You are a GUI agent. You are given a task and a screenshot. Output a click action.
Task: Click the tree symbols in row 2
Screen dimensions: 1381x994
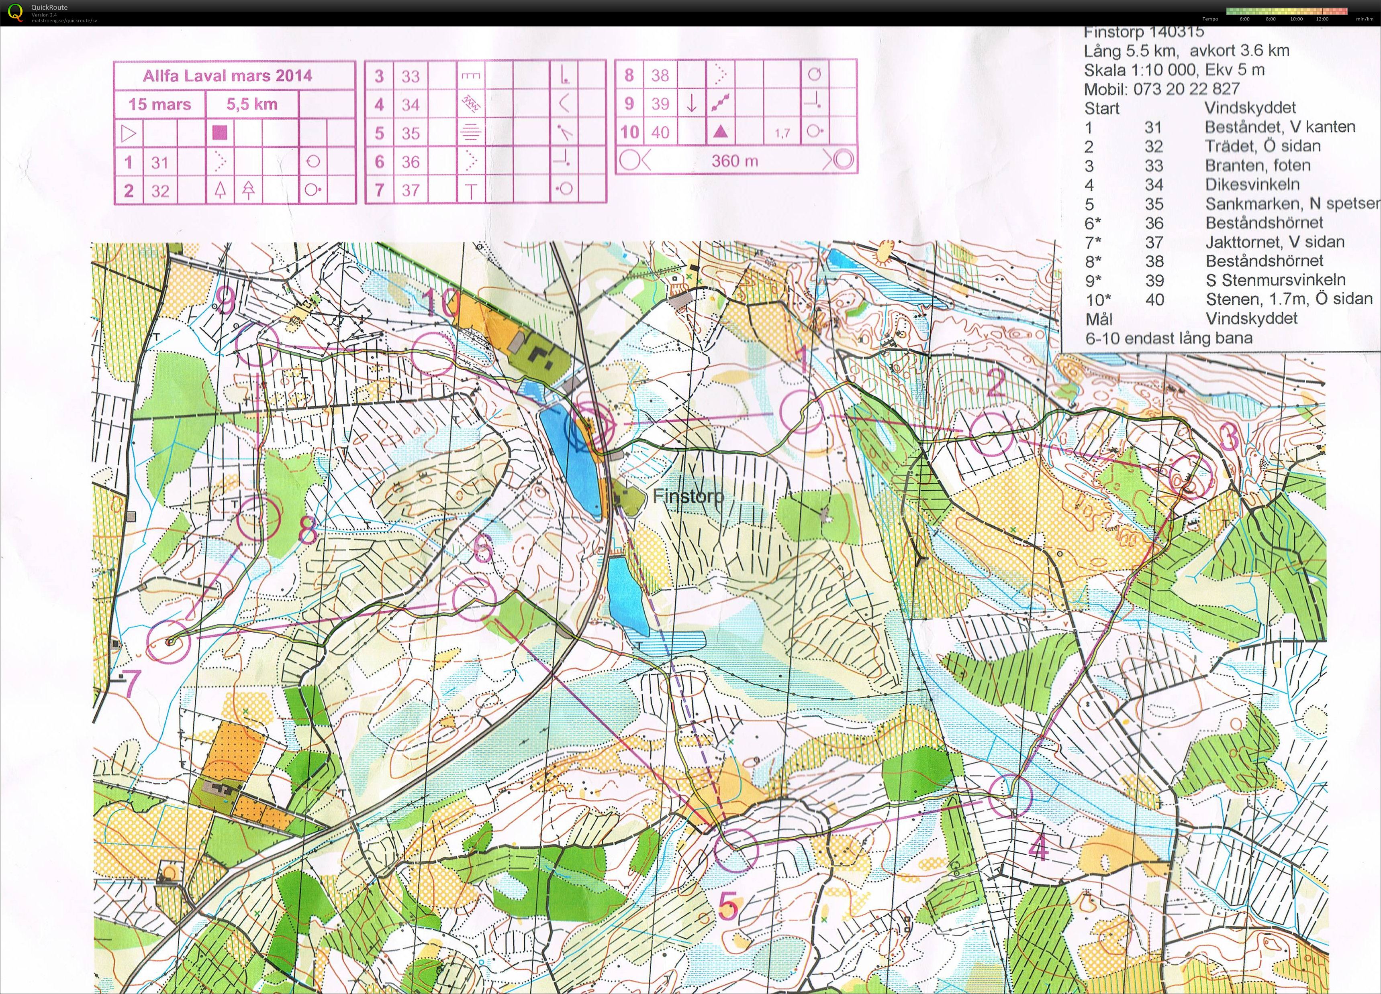(235, 190)
